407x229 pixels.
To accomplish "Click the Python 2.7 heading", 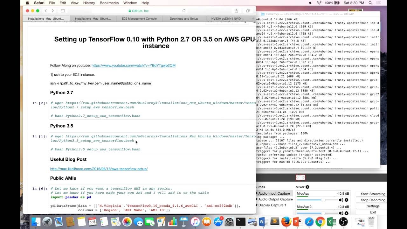I will 61,93.
